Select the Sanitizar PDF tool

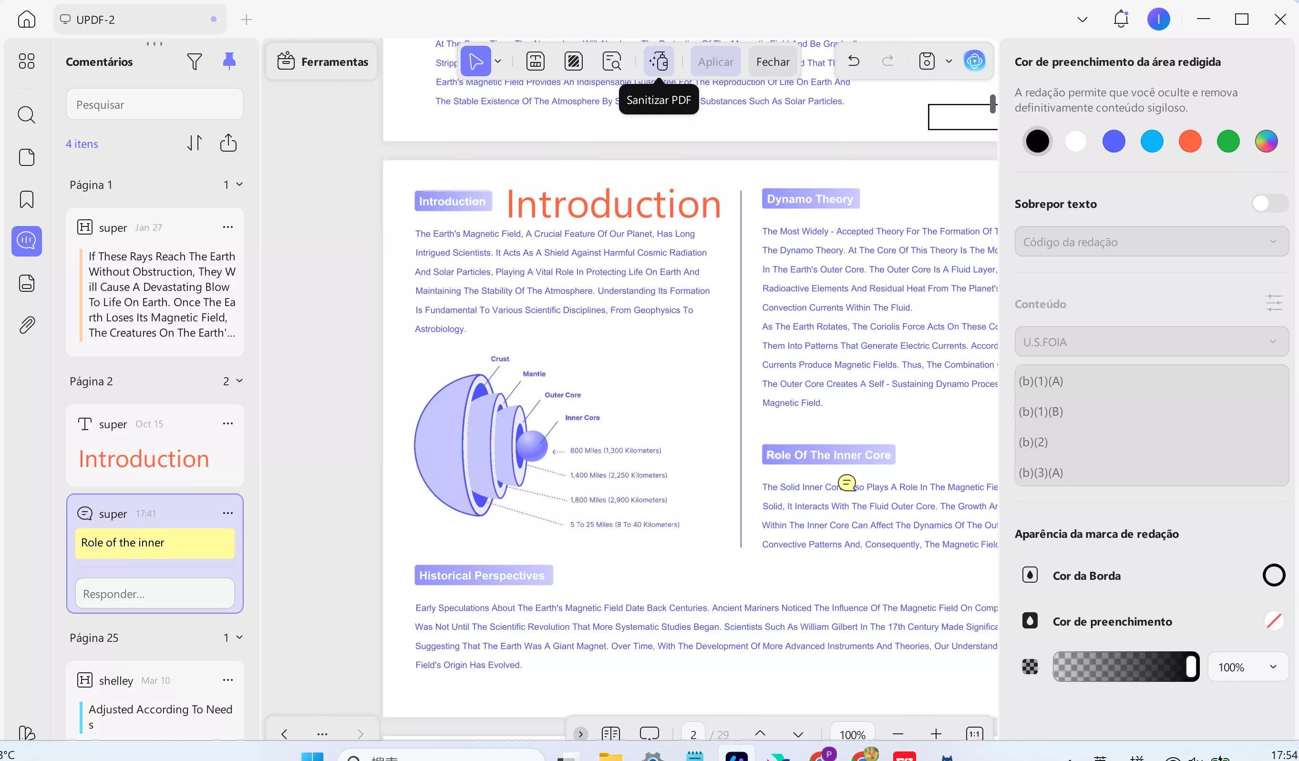point(659,61)
